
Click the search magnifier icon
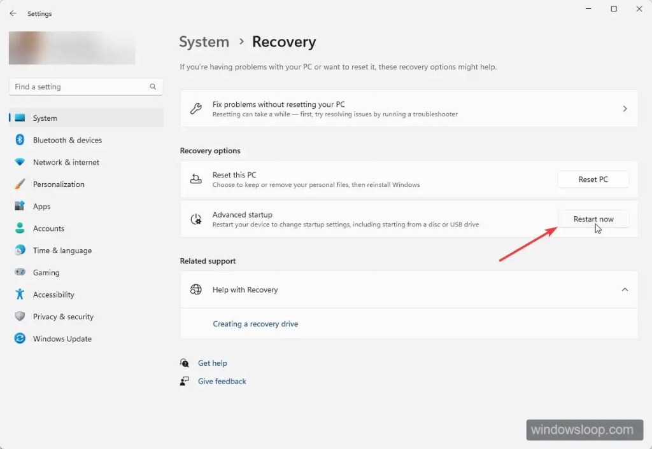[x=153, y=86]
